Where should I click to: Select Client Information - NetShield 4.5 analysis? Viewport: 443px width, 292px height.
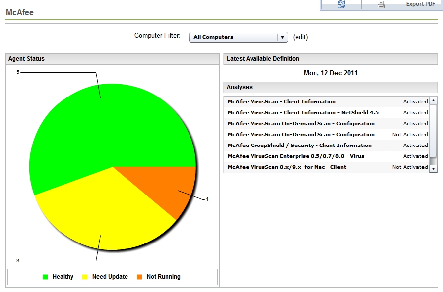point(303,112)
